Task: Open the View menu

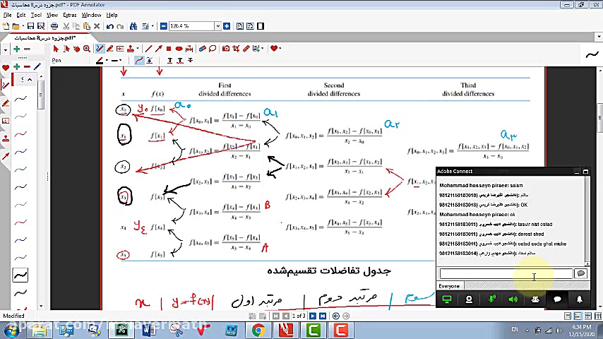Action: pos(52,15)
